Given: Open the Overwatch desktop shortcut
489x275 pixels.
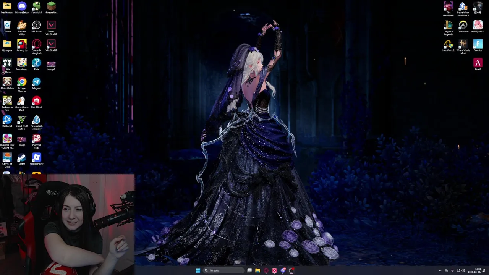Looking at the screenshot, I should (463, 27).
